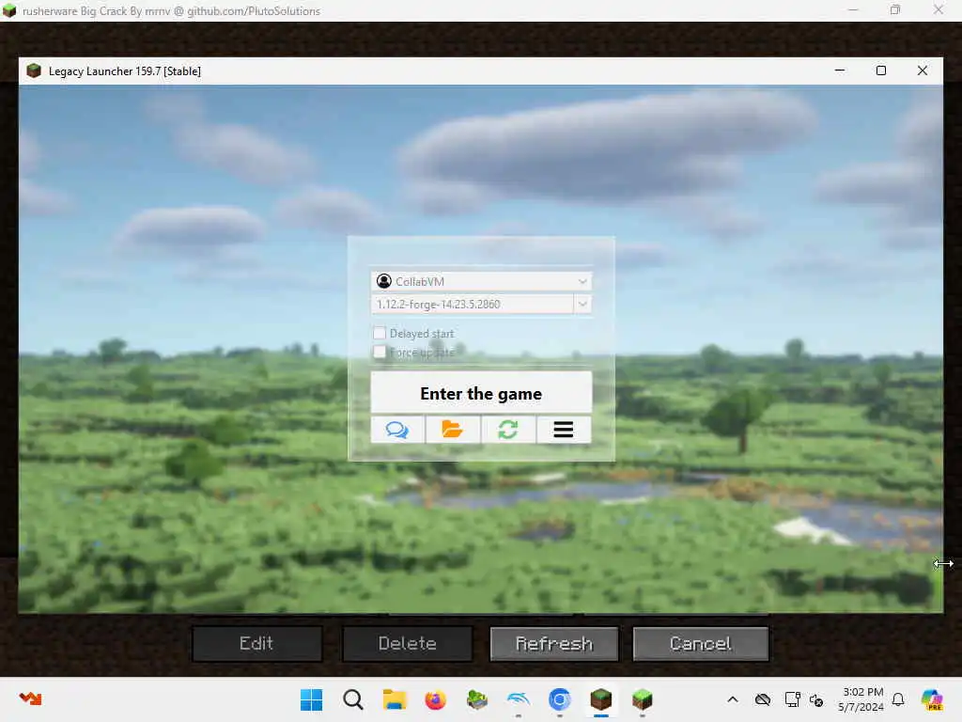Open the blue circular browser taskbar icon
962x722 pixels.
560,699
